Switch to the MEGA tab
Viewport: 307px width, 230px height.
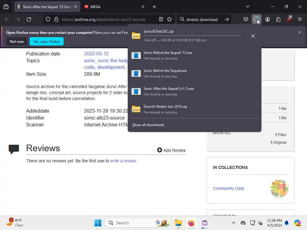point(114,7)
